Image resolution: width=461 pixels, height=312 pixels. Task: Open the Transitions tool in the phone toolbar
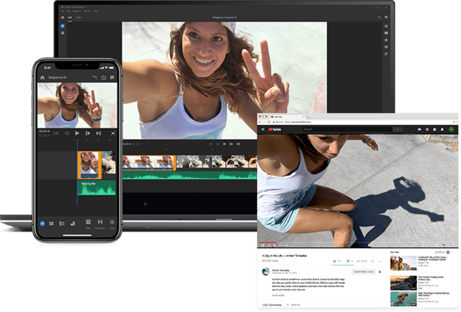[x=101, y=223]
